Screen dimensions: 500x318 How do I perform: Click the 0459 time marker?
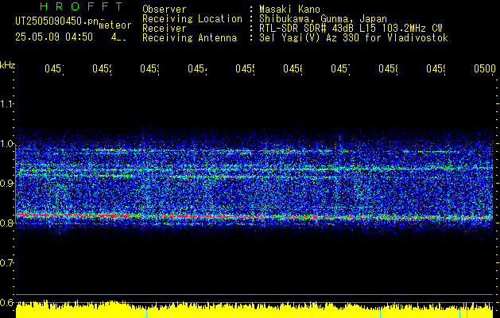coord(436,68)
